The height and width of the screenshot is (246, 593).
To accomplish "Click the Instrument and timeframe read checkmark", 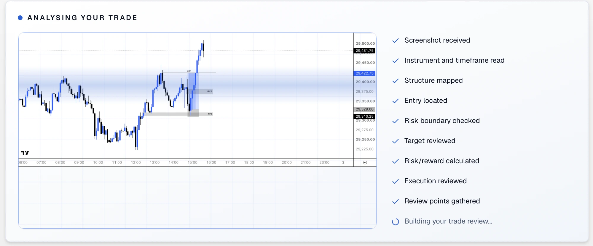I will pos(396,61).
